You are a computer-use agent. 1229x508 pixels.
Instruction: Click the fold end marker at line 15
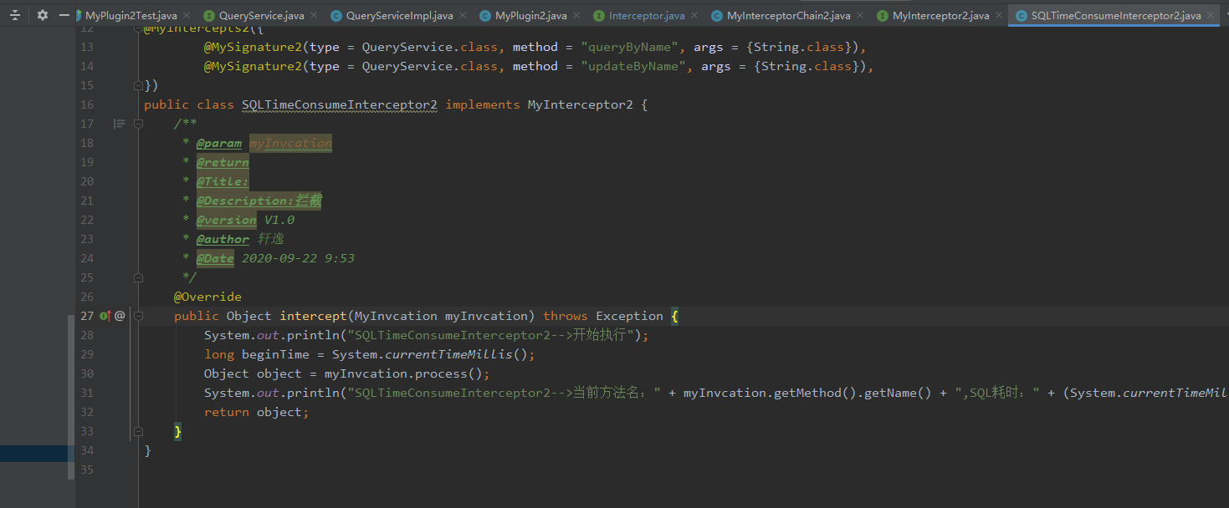(x=139, y=85)
